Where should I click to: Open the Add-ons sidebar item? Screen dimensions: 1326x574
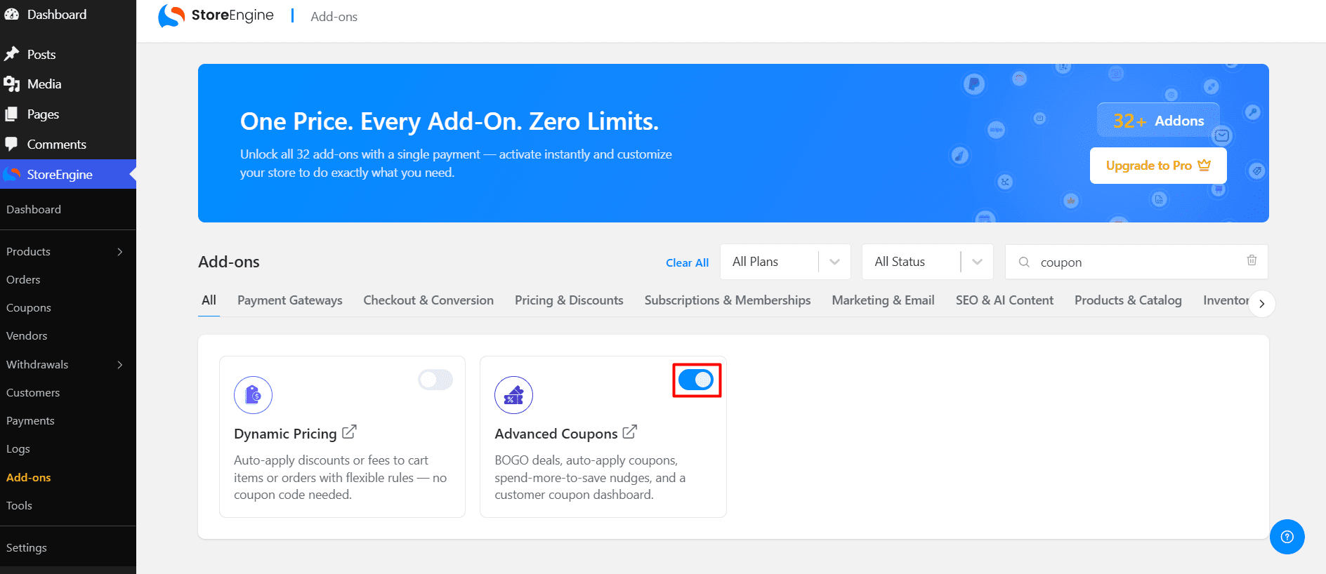(29, 477)
